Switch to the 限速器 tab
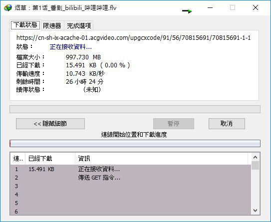This screenshot has width=271, height=222. [x=52, y=26]
